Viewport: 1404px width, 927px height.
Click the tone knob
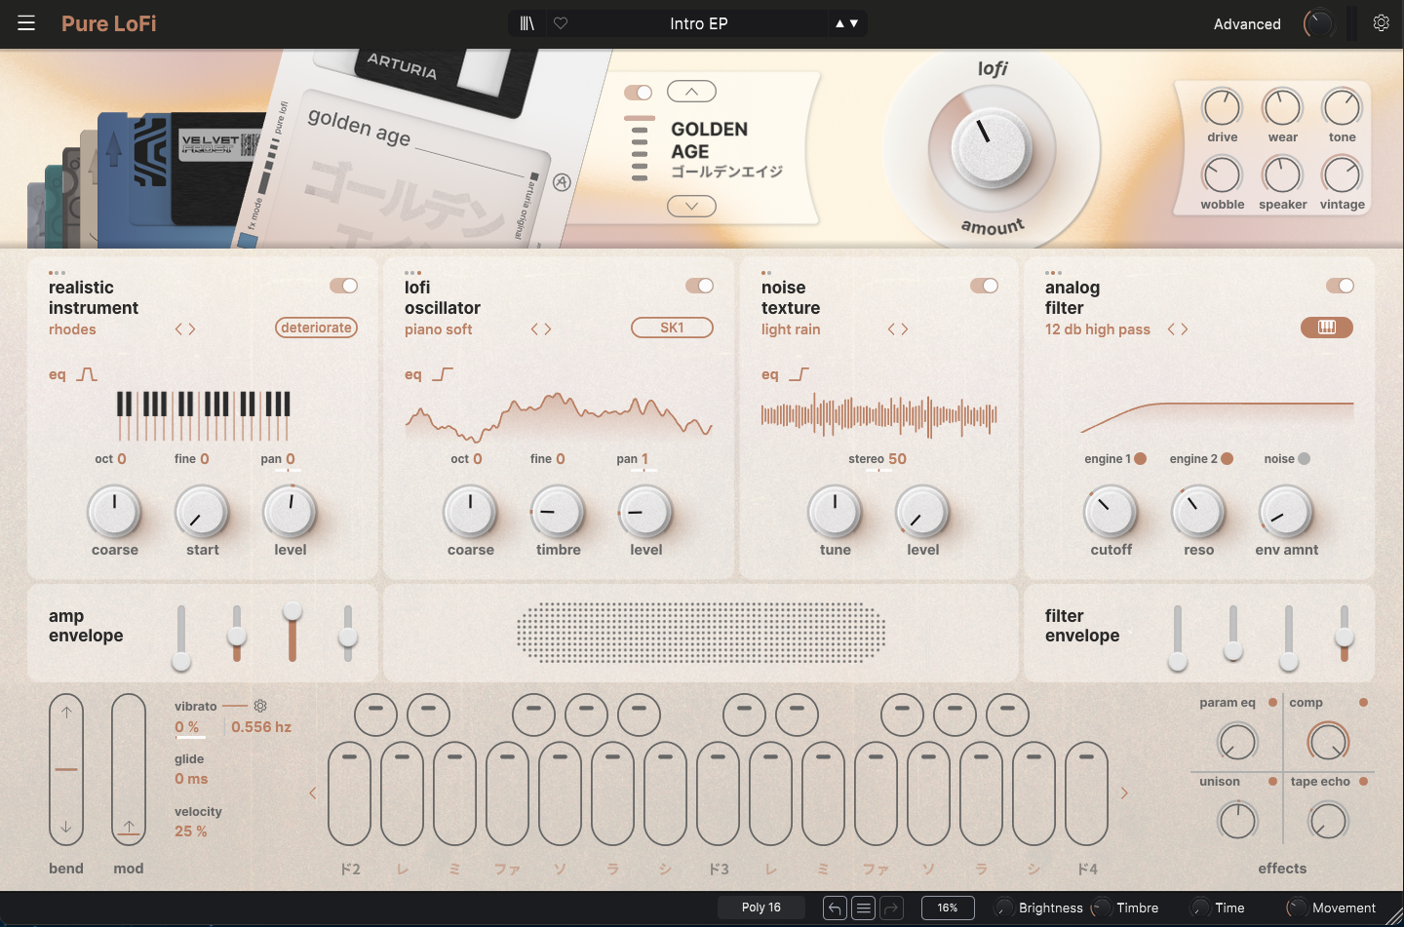(x=1342, y=107)
